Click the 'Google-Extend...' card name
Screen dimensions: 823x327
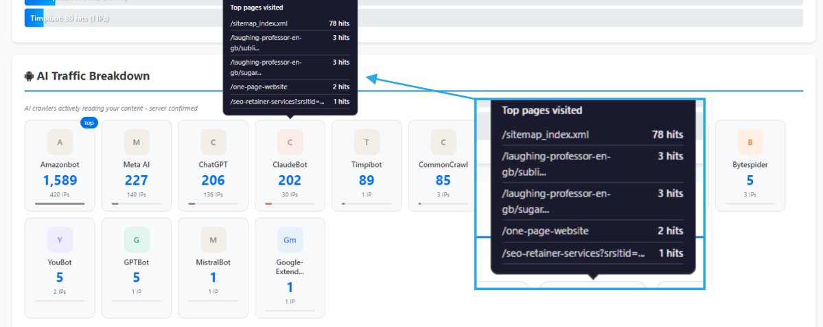(x=290, y=267)
